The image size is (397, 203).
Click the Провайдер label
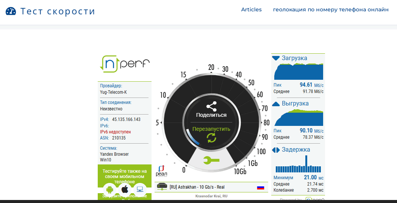tap(111, 86)
